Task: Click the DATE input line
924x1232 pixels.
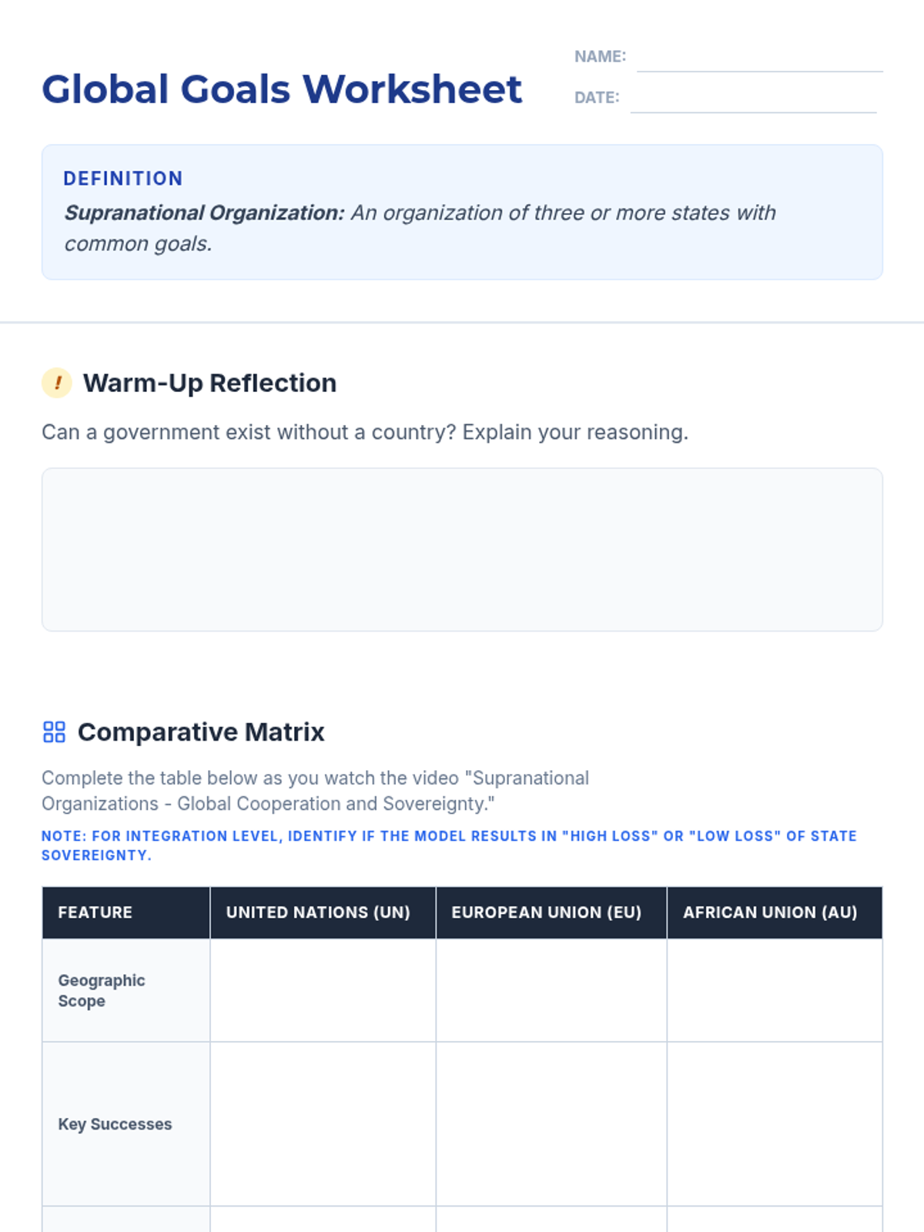Action: tap(753, 101)
